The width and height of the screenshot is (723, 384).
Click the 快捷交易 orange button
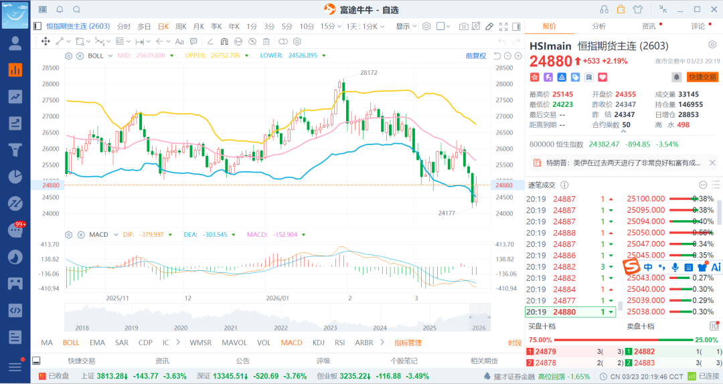tap(702, 78)
